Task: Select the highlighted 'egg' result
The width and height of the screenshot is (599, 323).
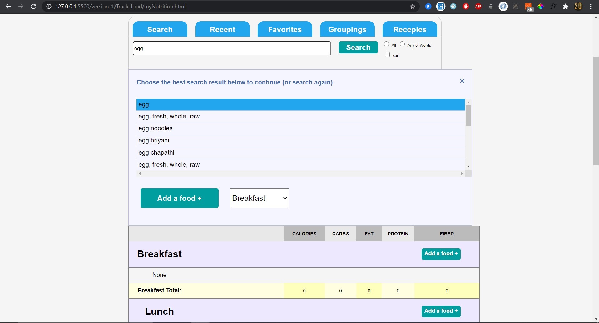Action: coord(300,104)
